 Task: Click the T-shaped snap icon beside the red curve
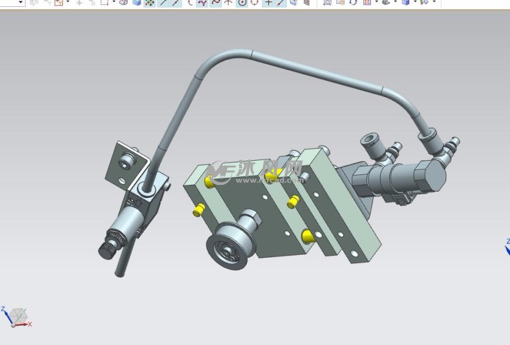click(x=228, y=2)
